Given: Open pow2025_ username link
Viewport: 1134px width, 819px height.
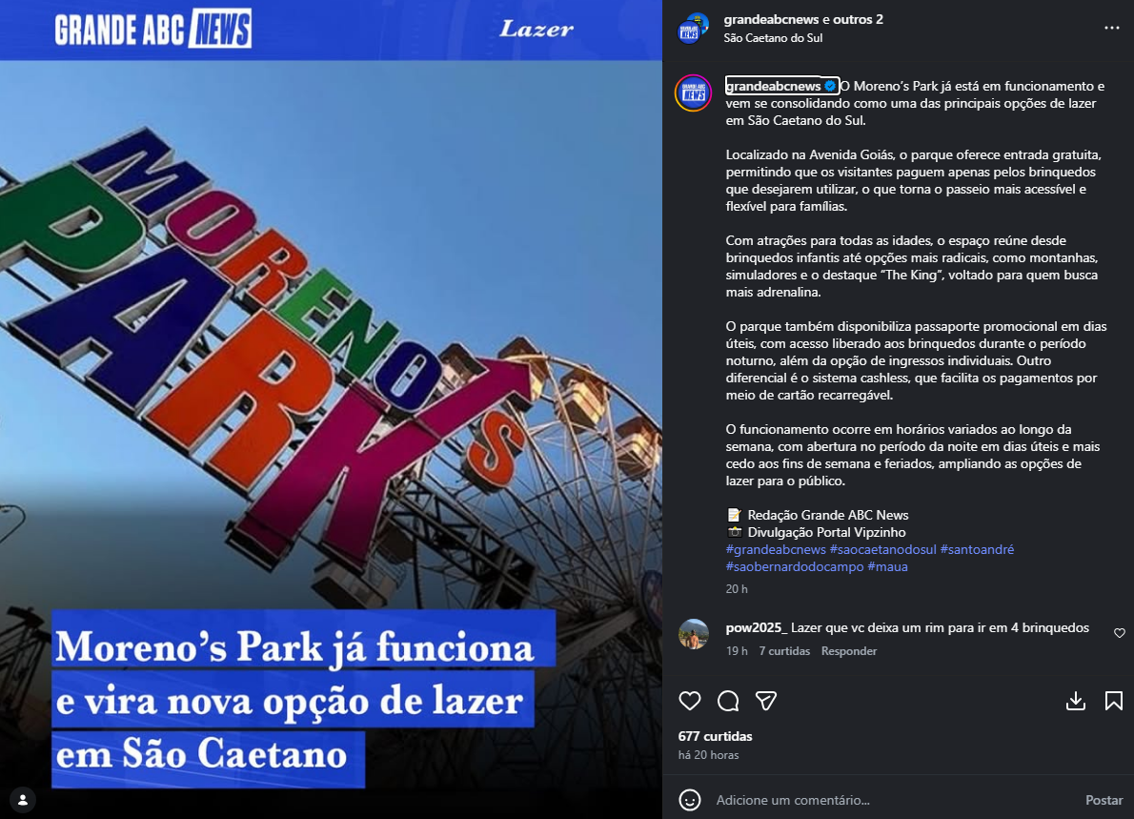Looking at the screenshot, I should [757, 627].
